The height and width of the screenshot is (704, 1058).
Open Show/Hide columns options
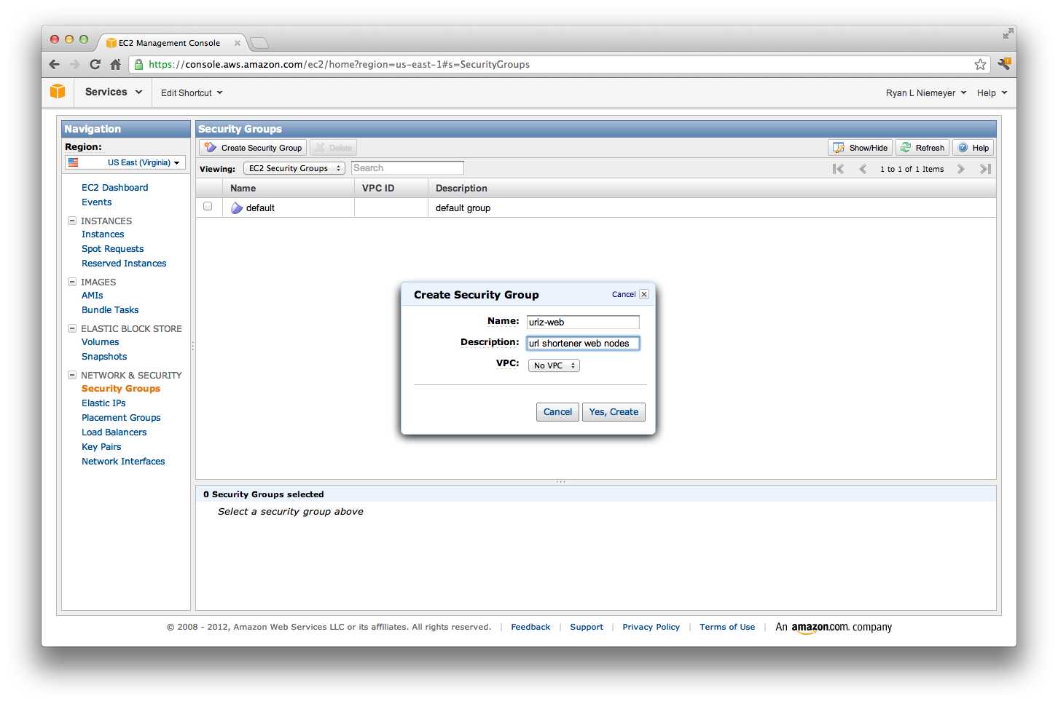[861, 148]
